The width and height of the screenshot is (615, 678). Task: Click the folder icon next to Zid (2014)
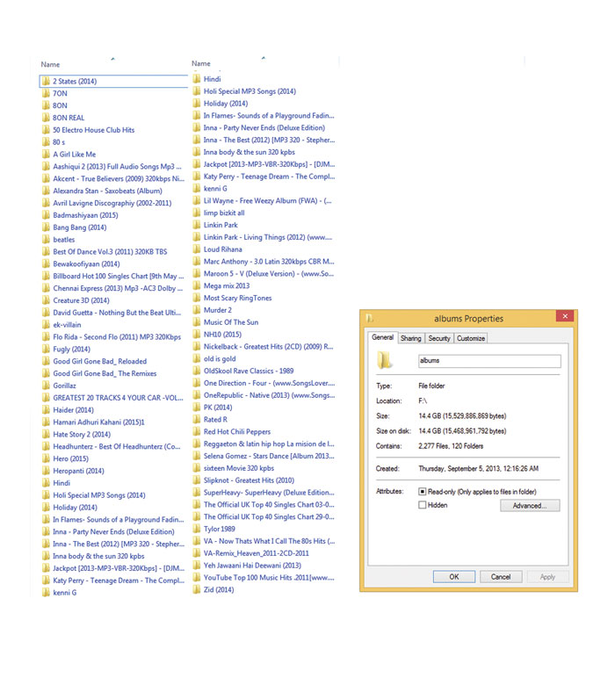click(x=197, y=589)
